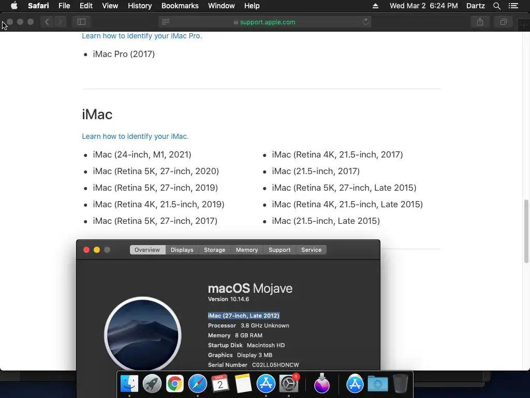This screenshot has width=530, height=398.
Task: Click the 'Version 10.14.6' text
Action: pyautogui.click(x=228, y=299)
